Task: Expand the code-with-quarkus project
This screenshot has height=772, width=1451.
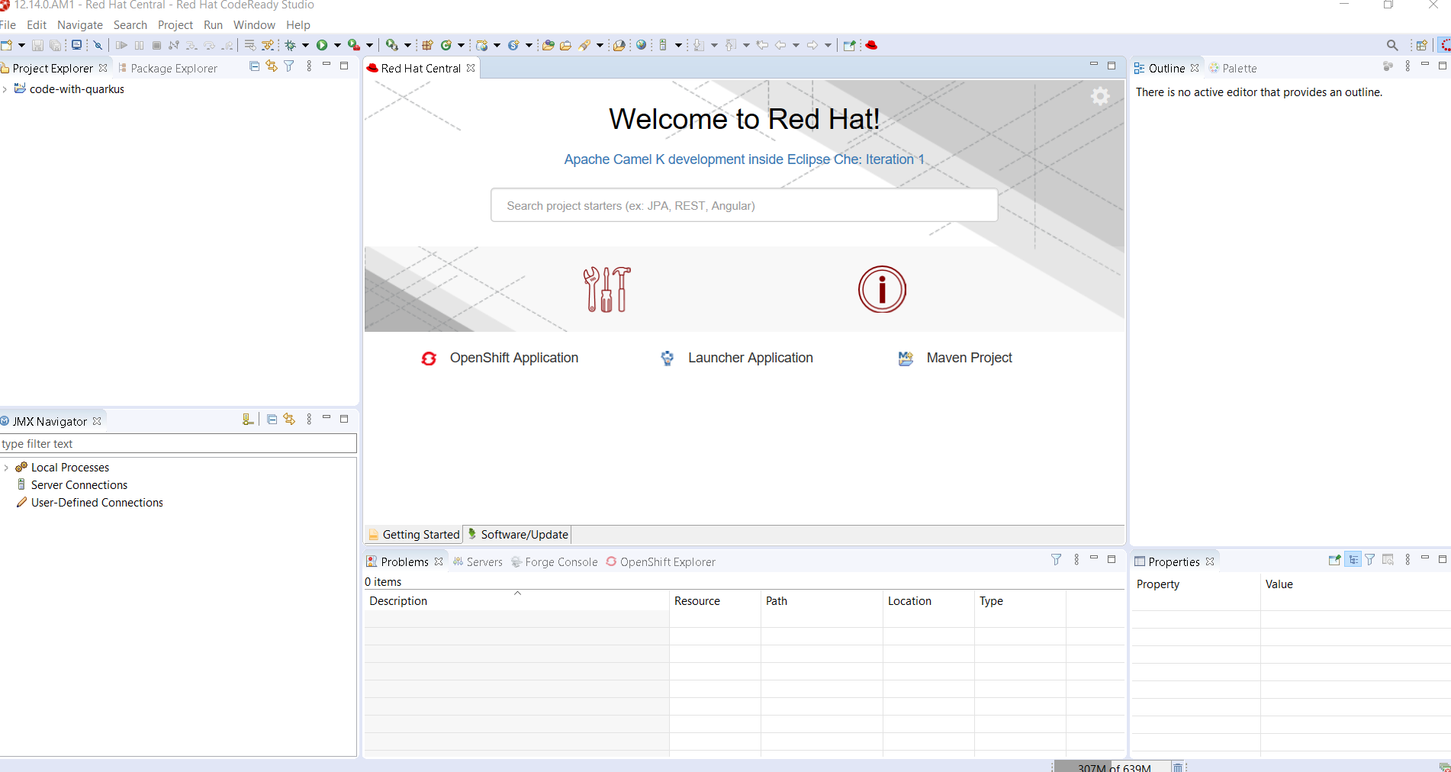Action: pos(5,89)
